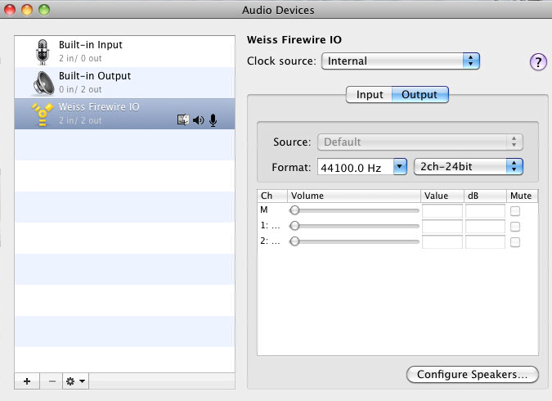Viewport: 552px width, 401px height.
Task: Click the master M volume slider knob
Action: (x=294, y=210)
